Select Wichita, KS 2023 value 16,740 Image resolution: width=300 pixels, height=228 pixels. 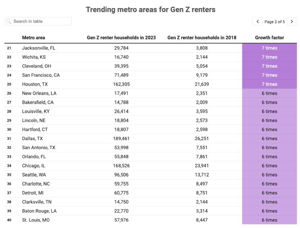[x=121, y=57]
